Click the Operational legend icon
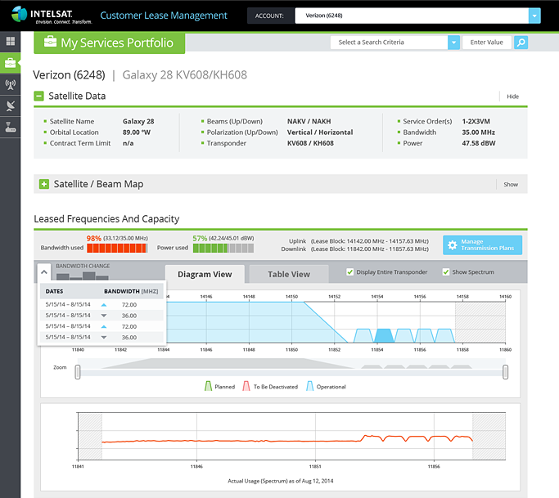The width and height of the screenshot is (559, 498). pos(310,387)
